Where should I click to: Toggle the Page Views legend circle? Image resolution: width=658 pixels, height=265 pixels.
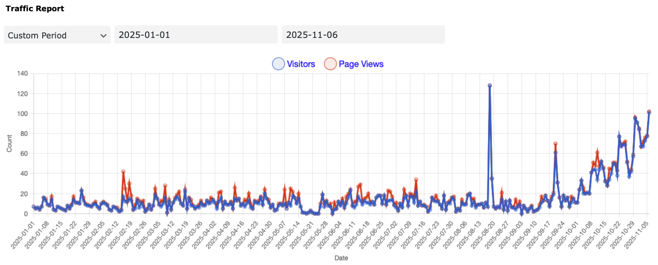[330, 64]
